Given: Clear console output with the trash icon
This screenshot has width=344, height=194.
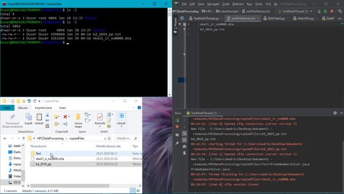Looking at the screenshot, I should pos(184,153).
